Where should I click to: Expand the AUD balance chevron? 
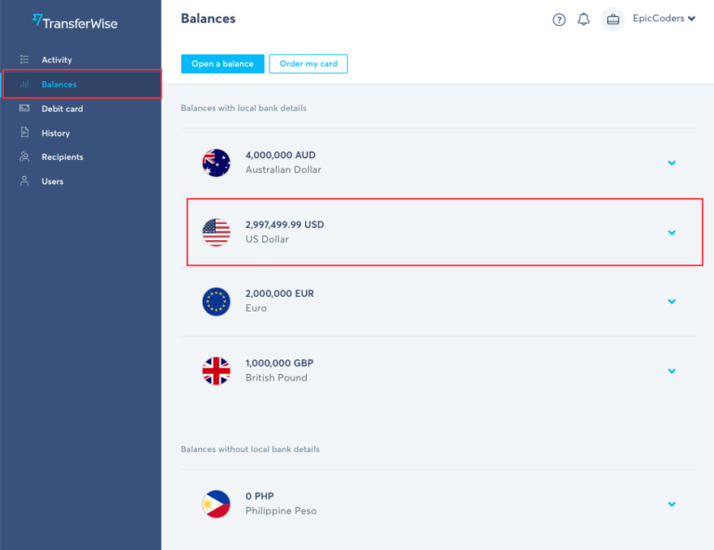(671, 163)
